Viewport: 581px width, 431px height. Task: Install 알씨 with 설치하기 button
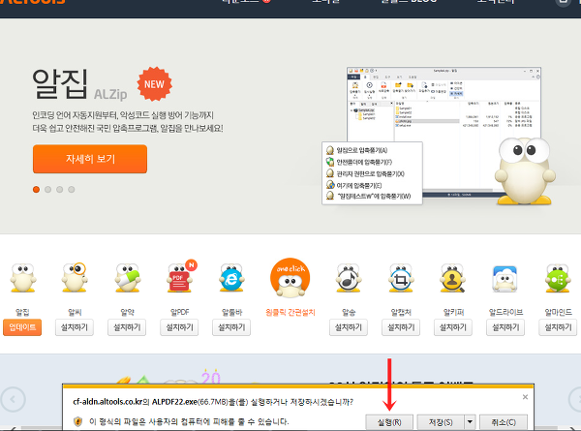pyautogui.click(x=75, y=327)
